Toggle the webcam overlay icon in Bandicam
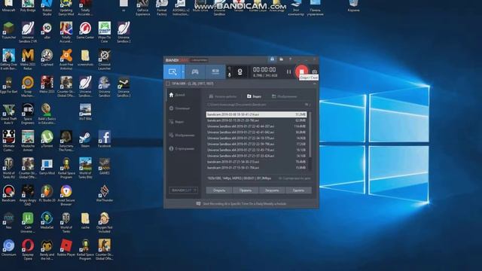Screen dimensions: 482x271 pyautogui.click(x=239, y=72)
